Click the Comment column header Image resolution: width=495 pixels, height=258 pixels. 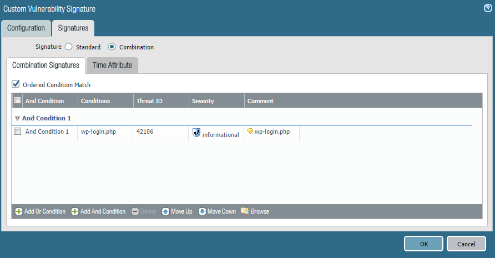click(x=363, y=101)
